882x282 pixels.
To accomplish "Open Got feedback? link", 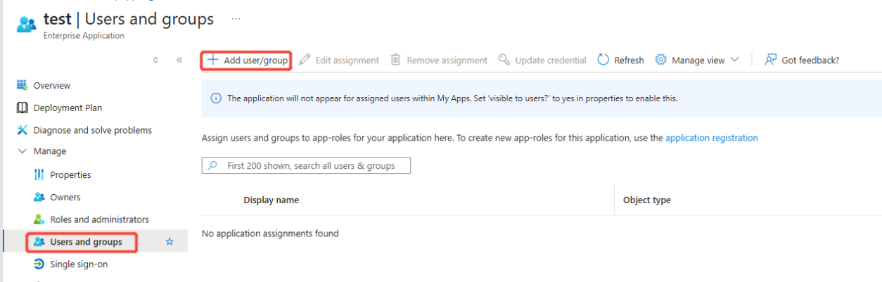I will [810, 60].
